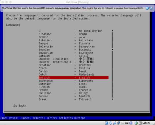Select Bosnian in the language list
This screenshot has width=155, height=125.
tap(74, 50)
